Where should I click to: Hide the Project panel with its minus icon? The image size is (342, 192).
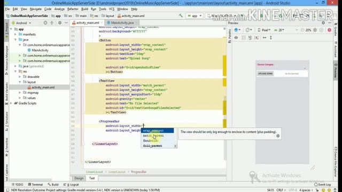click(x=66, y=23)
